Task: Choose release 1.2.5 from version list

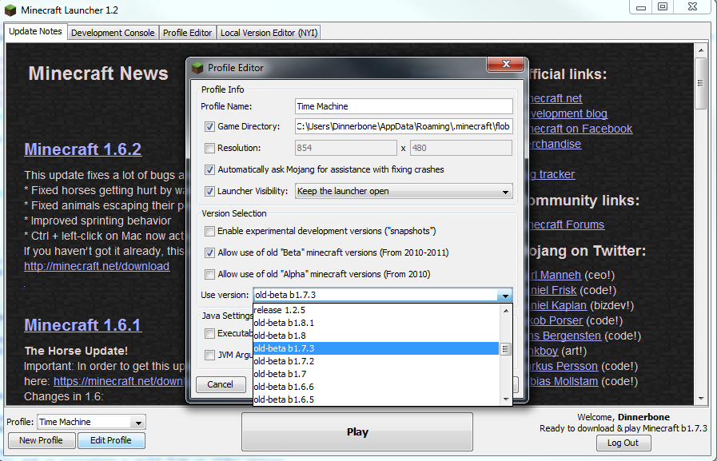Action: coord(376,310)
